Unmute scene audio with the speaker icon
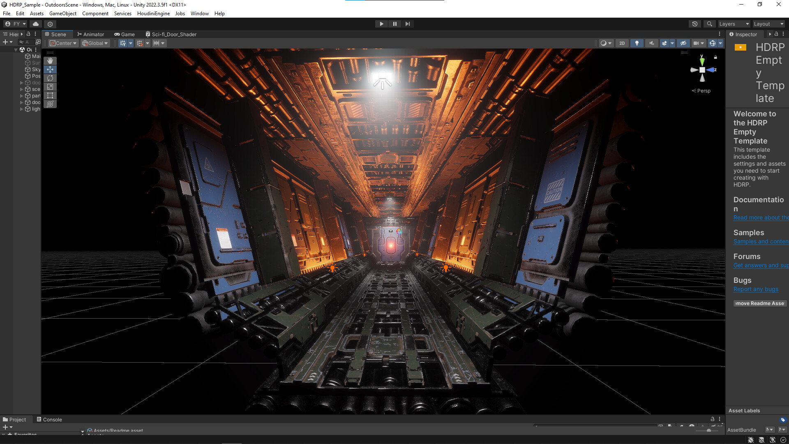 click(x=651, y=43)
